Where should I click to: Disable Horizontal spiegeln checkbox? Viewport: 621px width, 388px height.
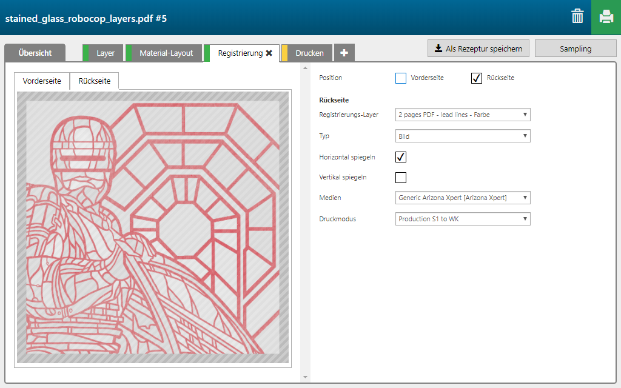tap(401, 157)
